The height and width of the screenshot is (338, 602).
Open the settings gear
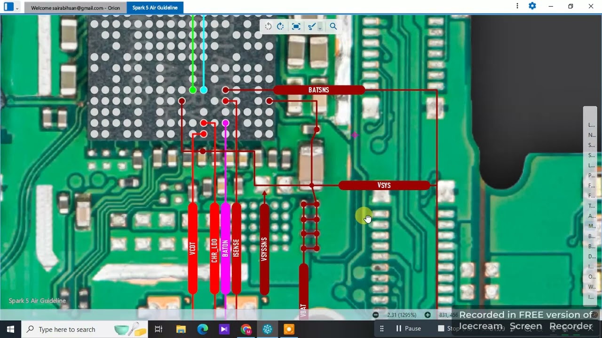(532, 6)
